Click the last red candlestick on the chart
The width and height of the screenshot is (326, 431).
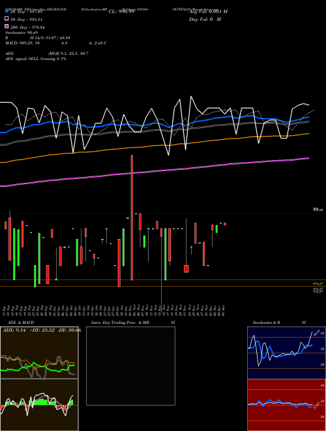click(x=225, y=224)
